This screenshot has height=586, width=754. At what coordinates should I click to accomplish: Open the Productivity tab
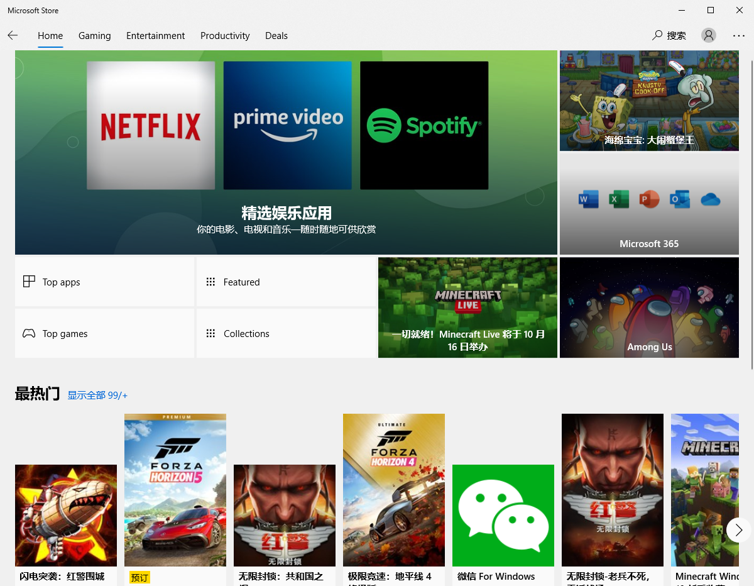tap(225, 36)
